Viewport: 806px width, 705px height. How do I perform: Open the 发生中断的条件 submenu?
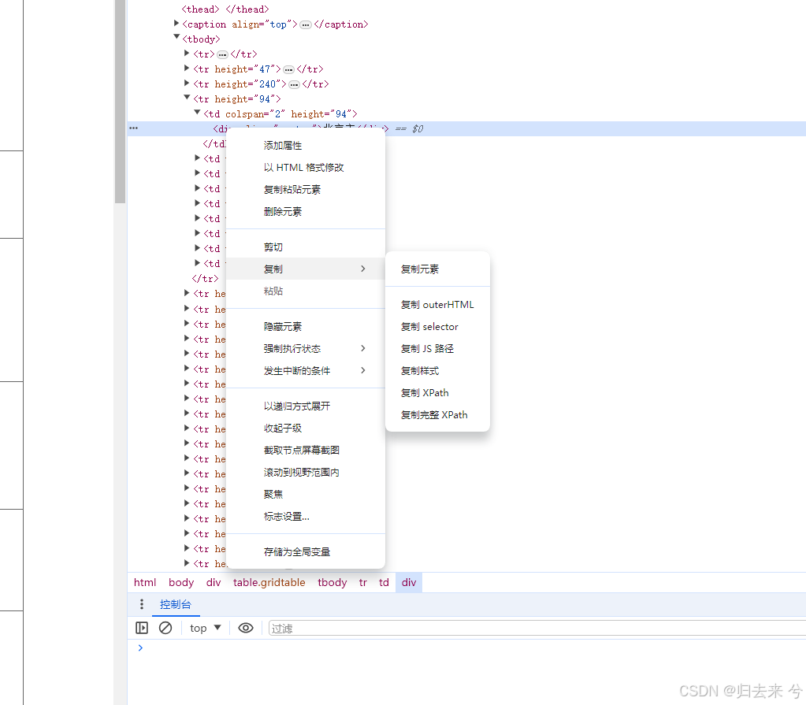(x=306, y=370)
